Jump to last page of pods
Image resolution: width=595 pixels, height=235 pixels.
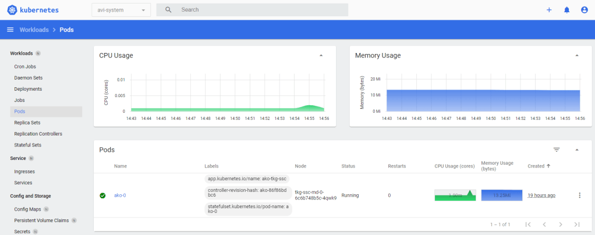tap(576, 224)
